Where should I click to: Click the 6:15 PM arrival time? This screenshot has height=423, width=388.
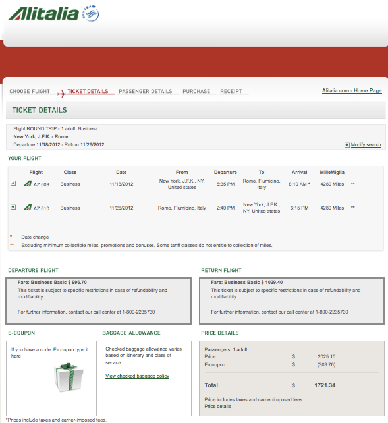tap(299, 208)
